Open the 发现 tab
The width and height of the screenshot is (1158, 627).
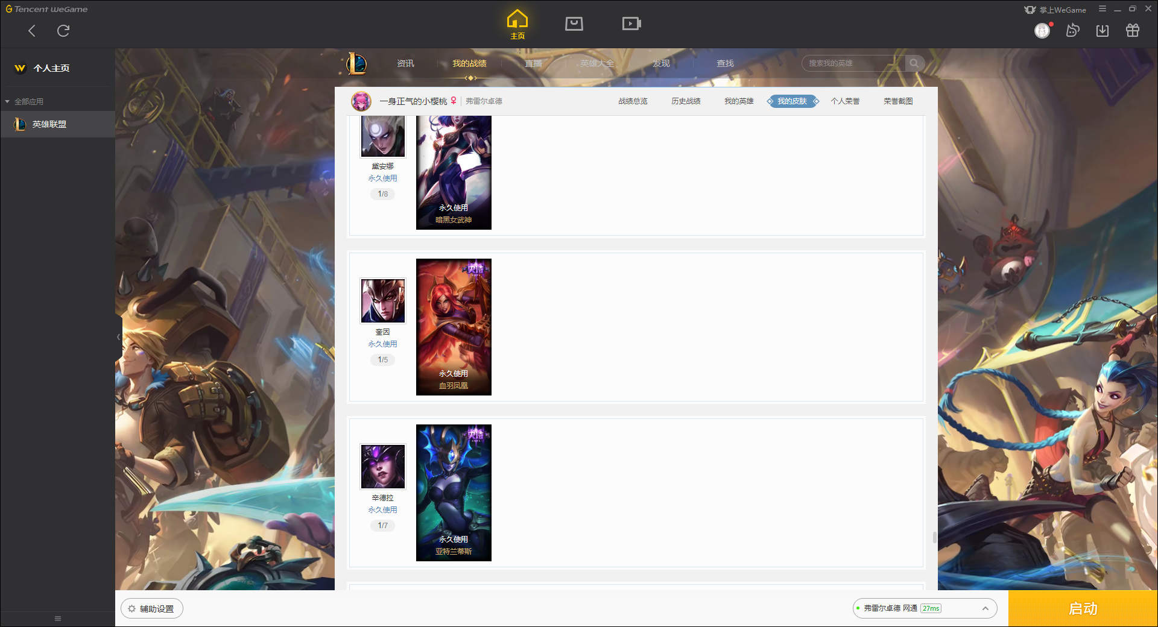click(x=661, y=63)
